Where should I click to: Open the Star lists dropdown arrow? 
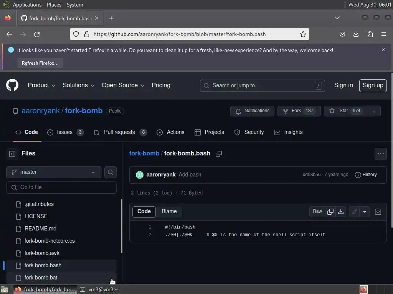[x=374, y=111]
